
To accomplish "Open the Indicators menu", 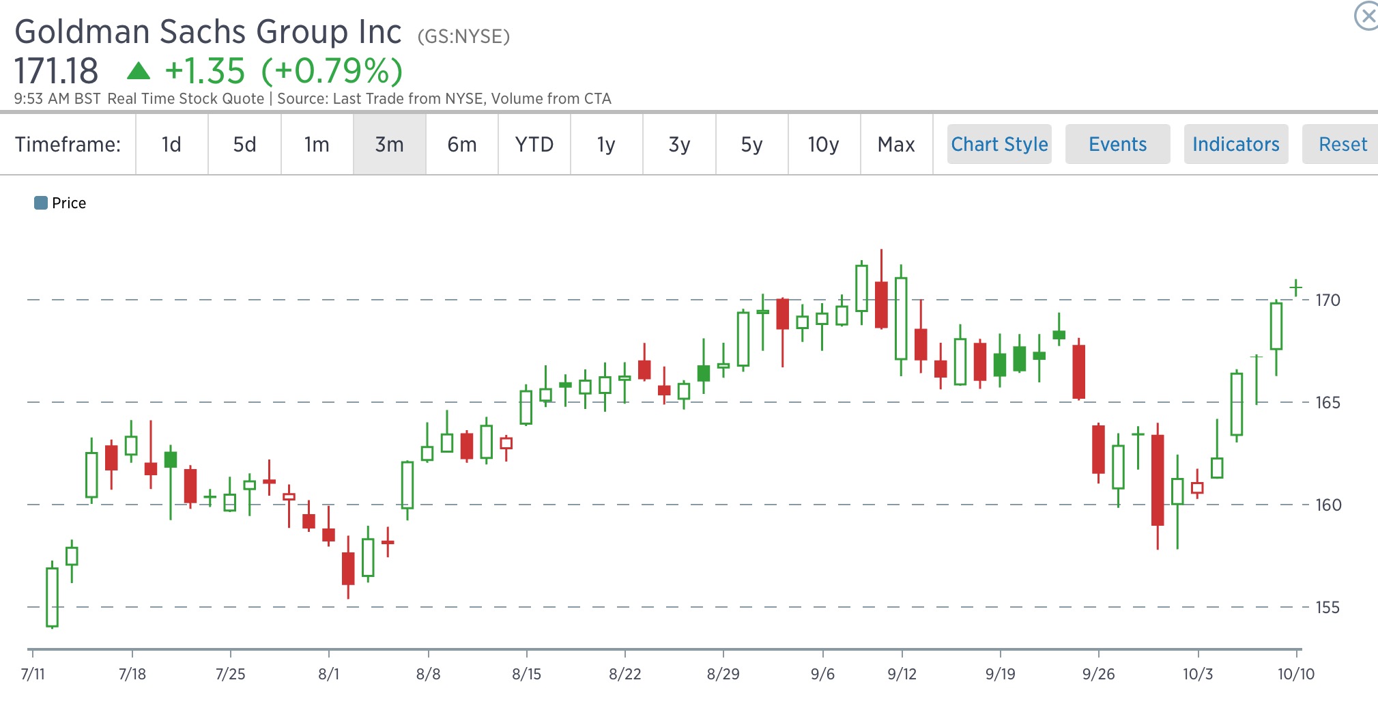I will click(1236, 144).
